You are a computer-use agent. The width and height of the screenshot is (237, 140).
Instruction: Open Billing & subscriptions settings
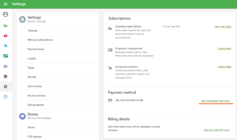click(63, 40)
